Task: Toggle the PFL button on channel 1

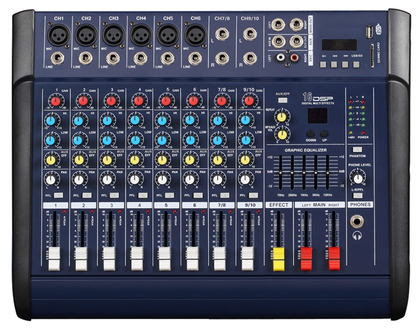Action: pyautogui.click(x=59, y=195)
